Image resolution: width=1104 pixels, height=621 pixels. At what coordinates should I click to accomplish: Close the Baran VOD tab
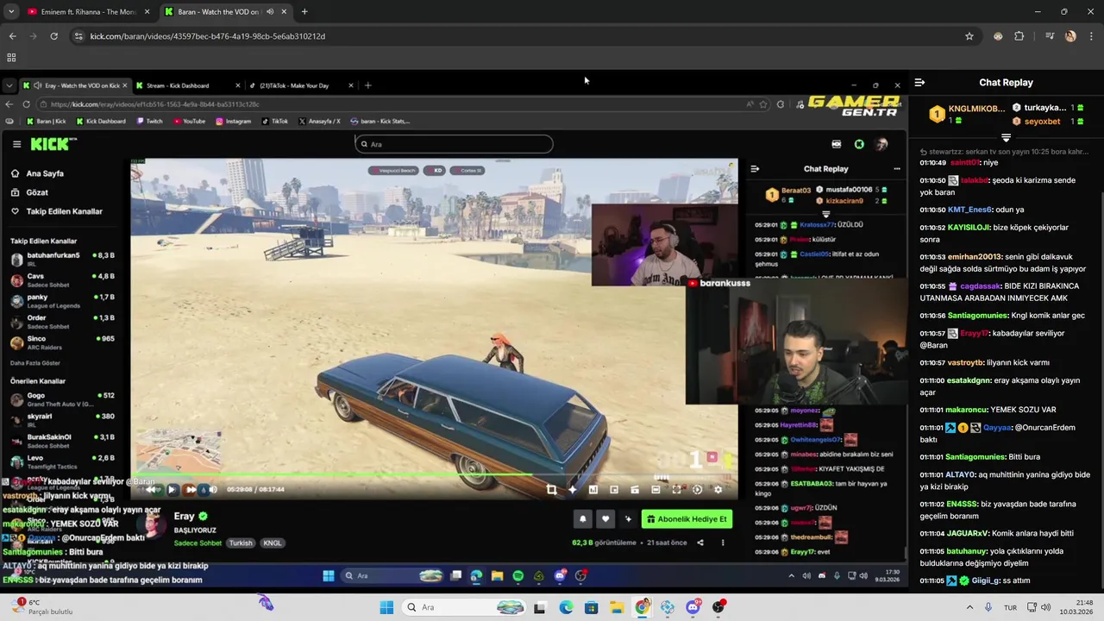click(284, 12)
